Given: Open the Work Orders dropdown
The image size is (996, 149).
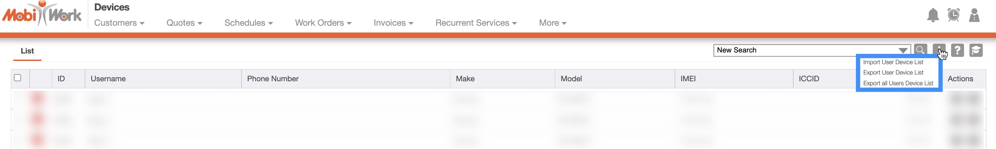Looking at the screenshot, I should pos(323,23).
